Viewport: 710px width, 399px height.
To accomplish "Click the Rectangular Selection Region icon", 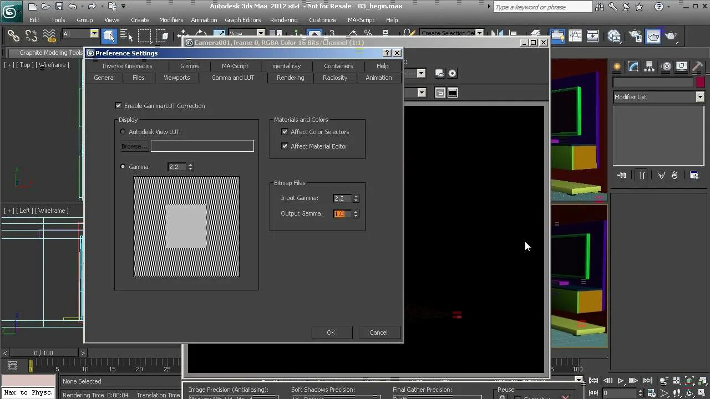I will [x=144, y=36].
